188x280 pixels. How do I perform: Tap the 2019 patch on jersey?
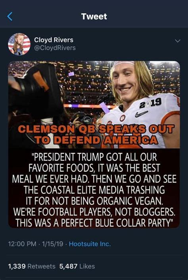[150, 103]
